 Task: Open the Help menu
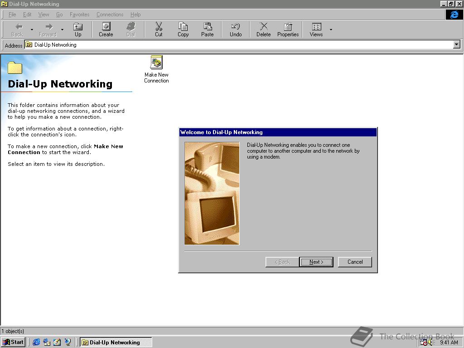tap(135, 14)
